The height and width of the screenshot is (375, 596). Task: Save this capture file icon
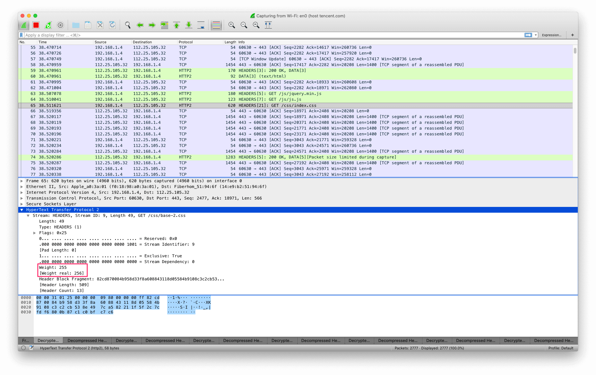[x=88, y=25]
